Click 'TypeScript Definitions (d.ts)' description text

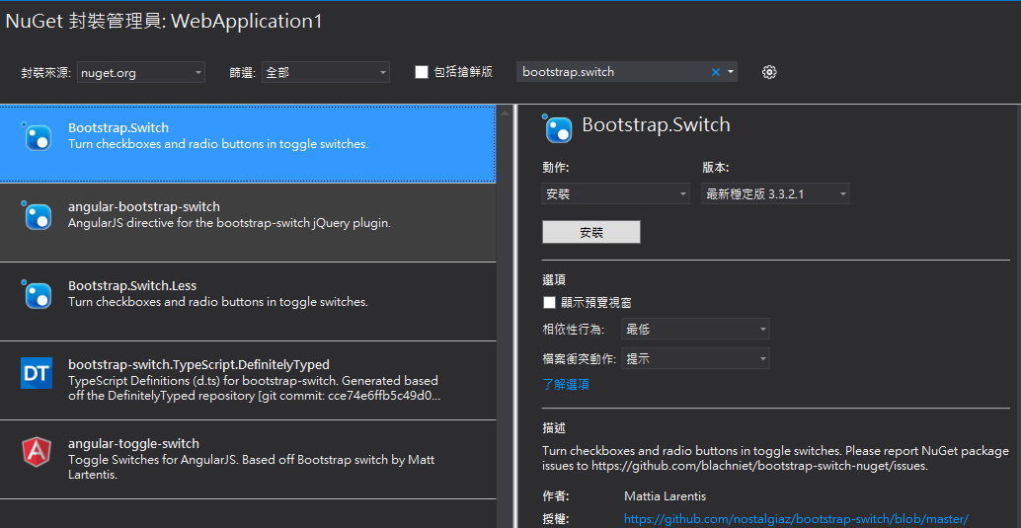[x=255, y=388]
